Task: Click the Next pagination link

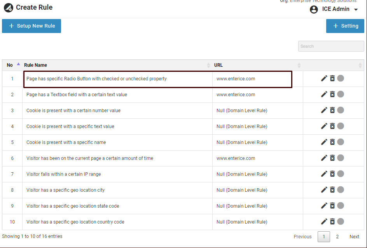Action: tap(354, 237)
